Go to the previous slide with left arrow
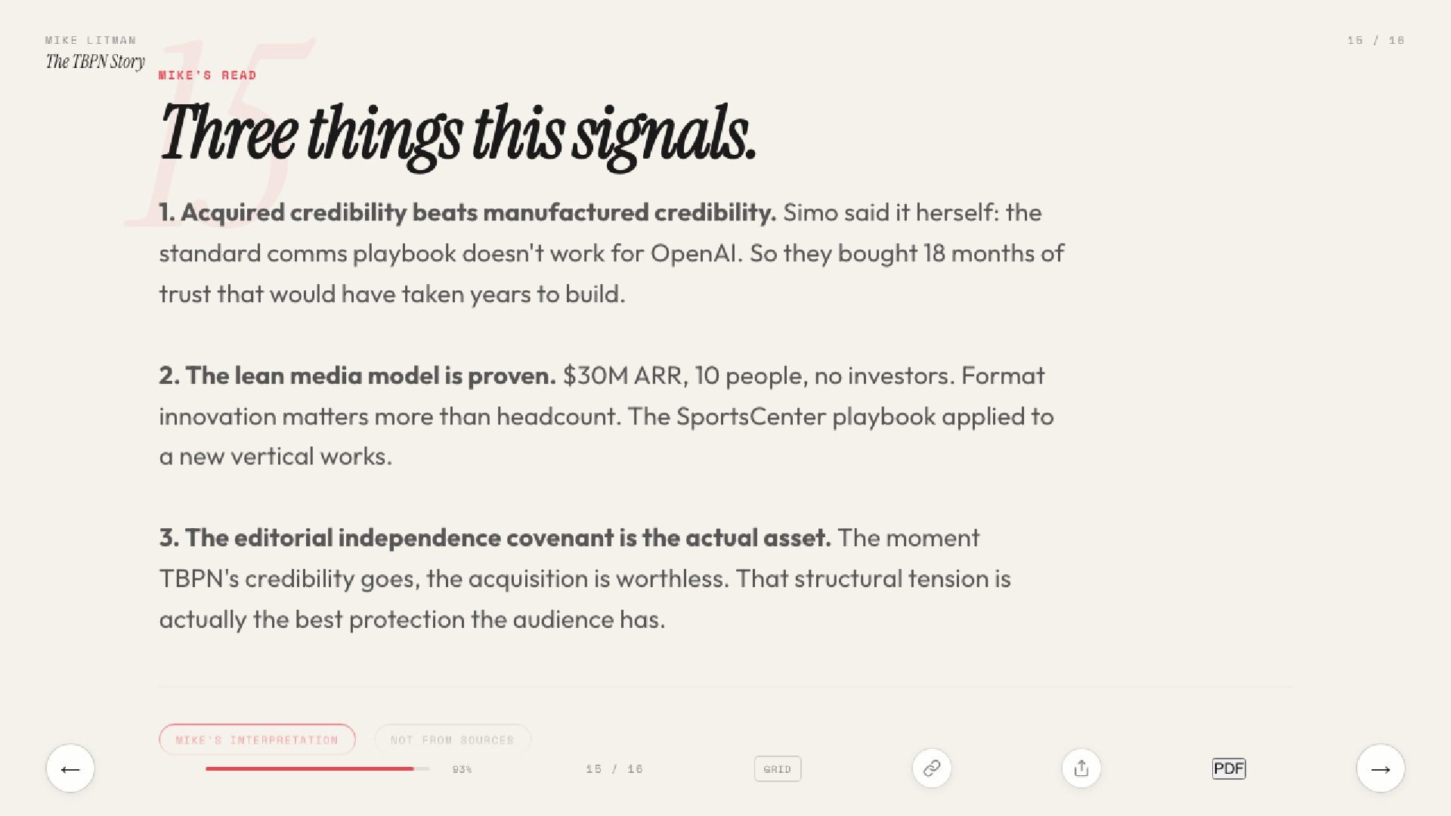This screenshot has width=1451, height=816. pyautogui.click(x=70, y=768)
